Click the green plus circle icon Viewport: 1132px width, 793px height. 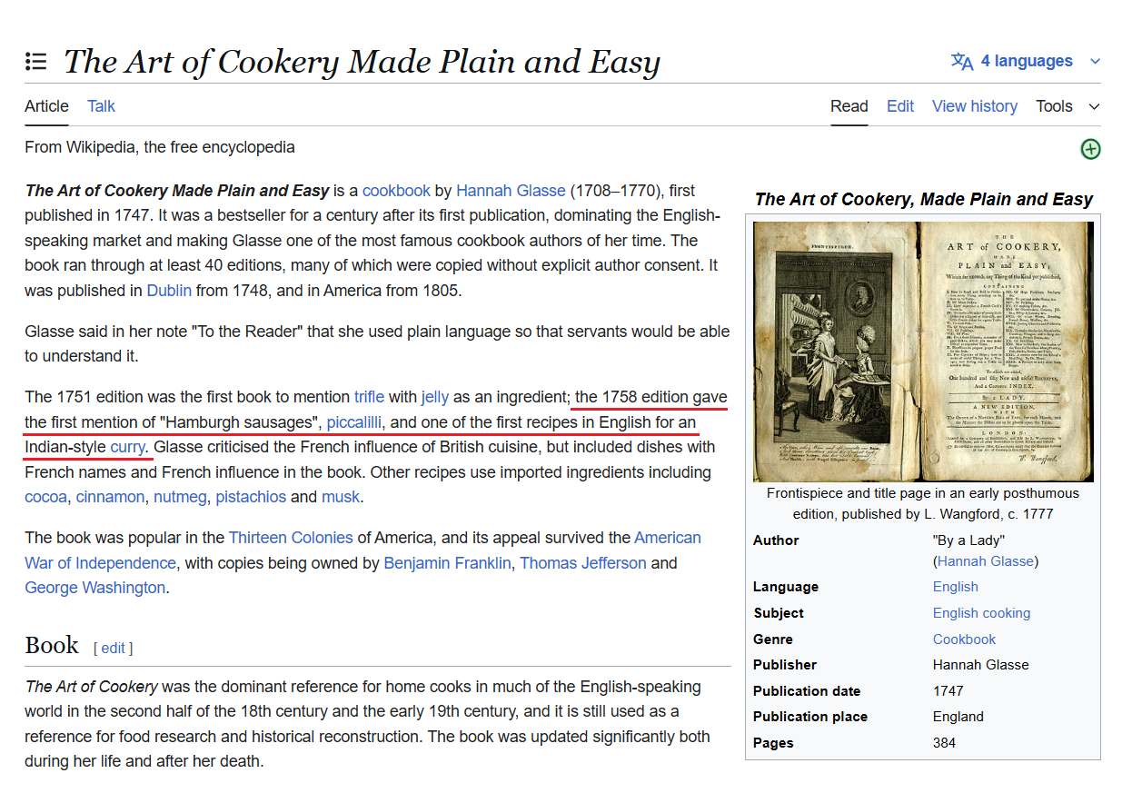click(1090, 149)
